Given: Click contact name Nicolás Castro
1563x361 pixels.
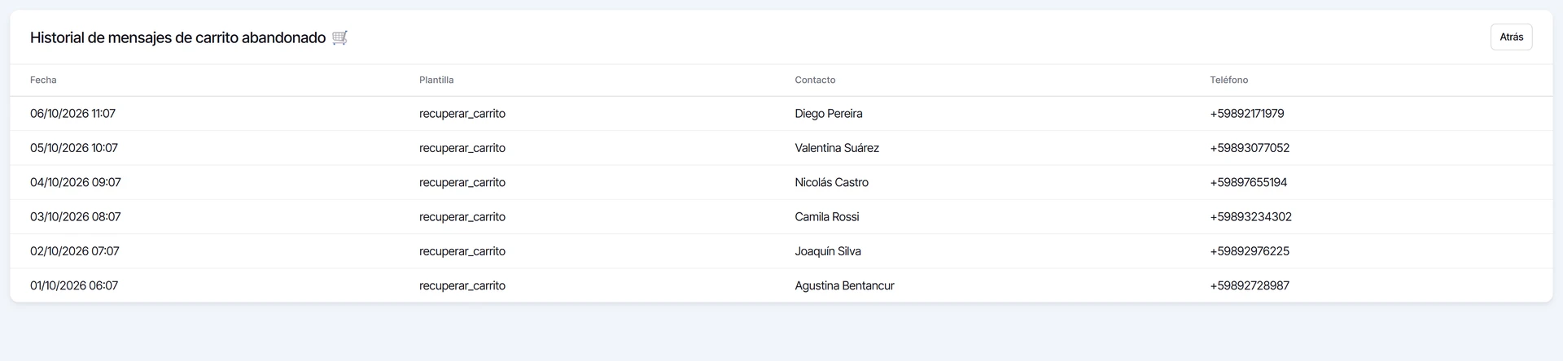Looking at the screenshot, I should point(831,182).
